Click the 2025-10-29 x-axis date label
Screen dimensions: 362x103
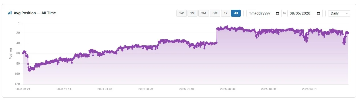pos(269,89)
